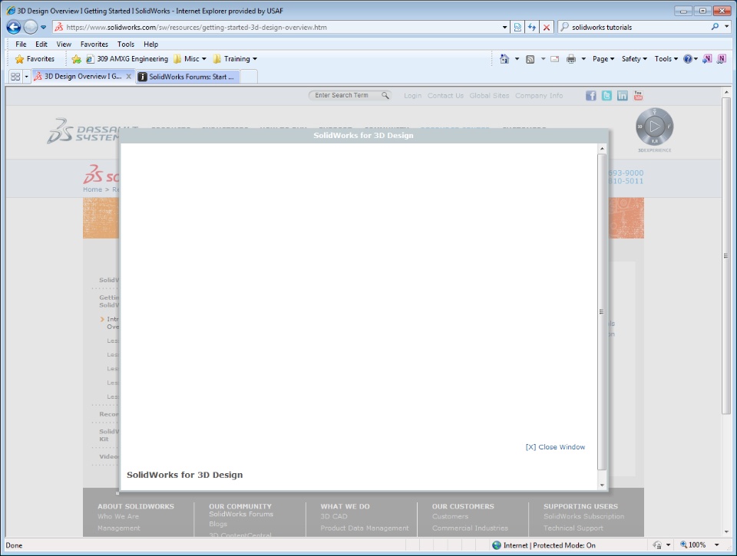
Task: Click the Add to Favorites Bar icon
Action: (76, 59)
